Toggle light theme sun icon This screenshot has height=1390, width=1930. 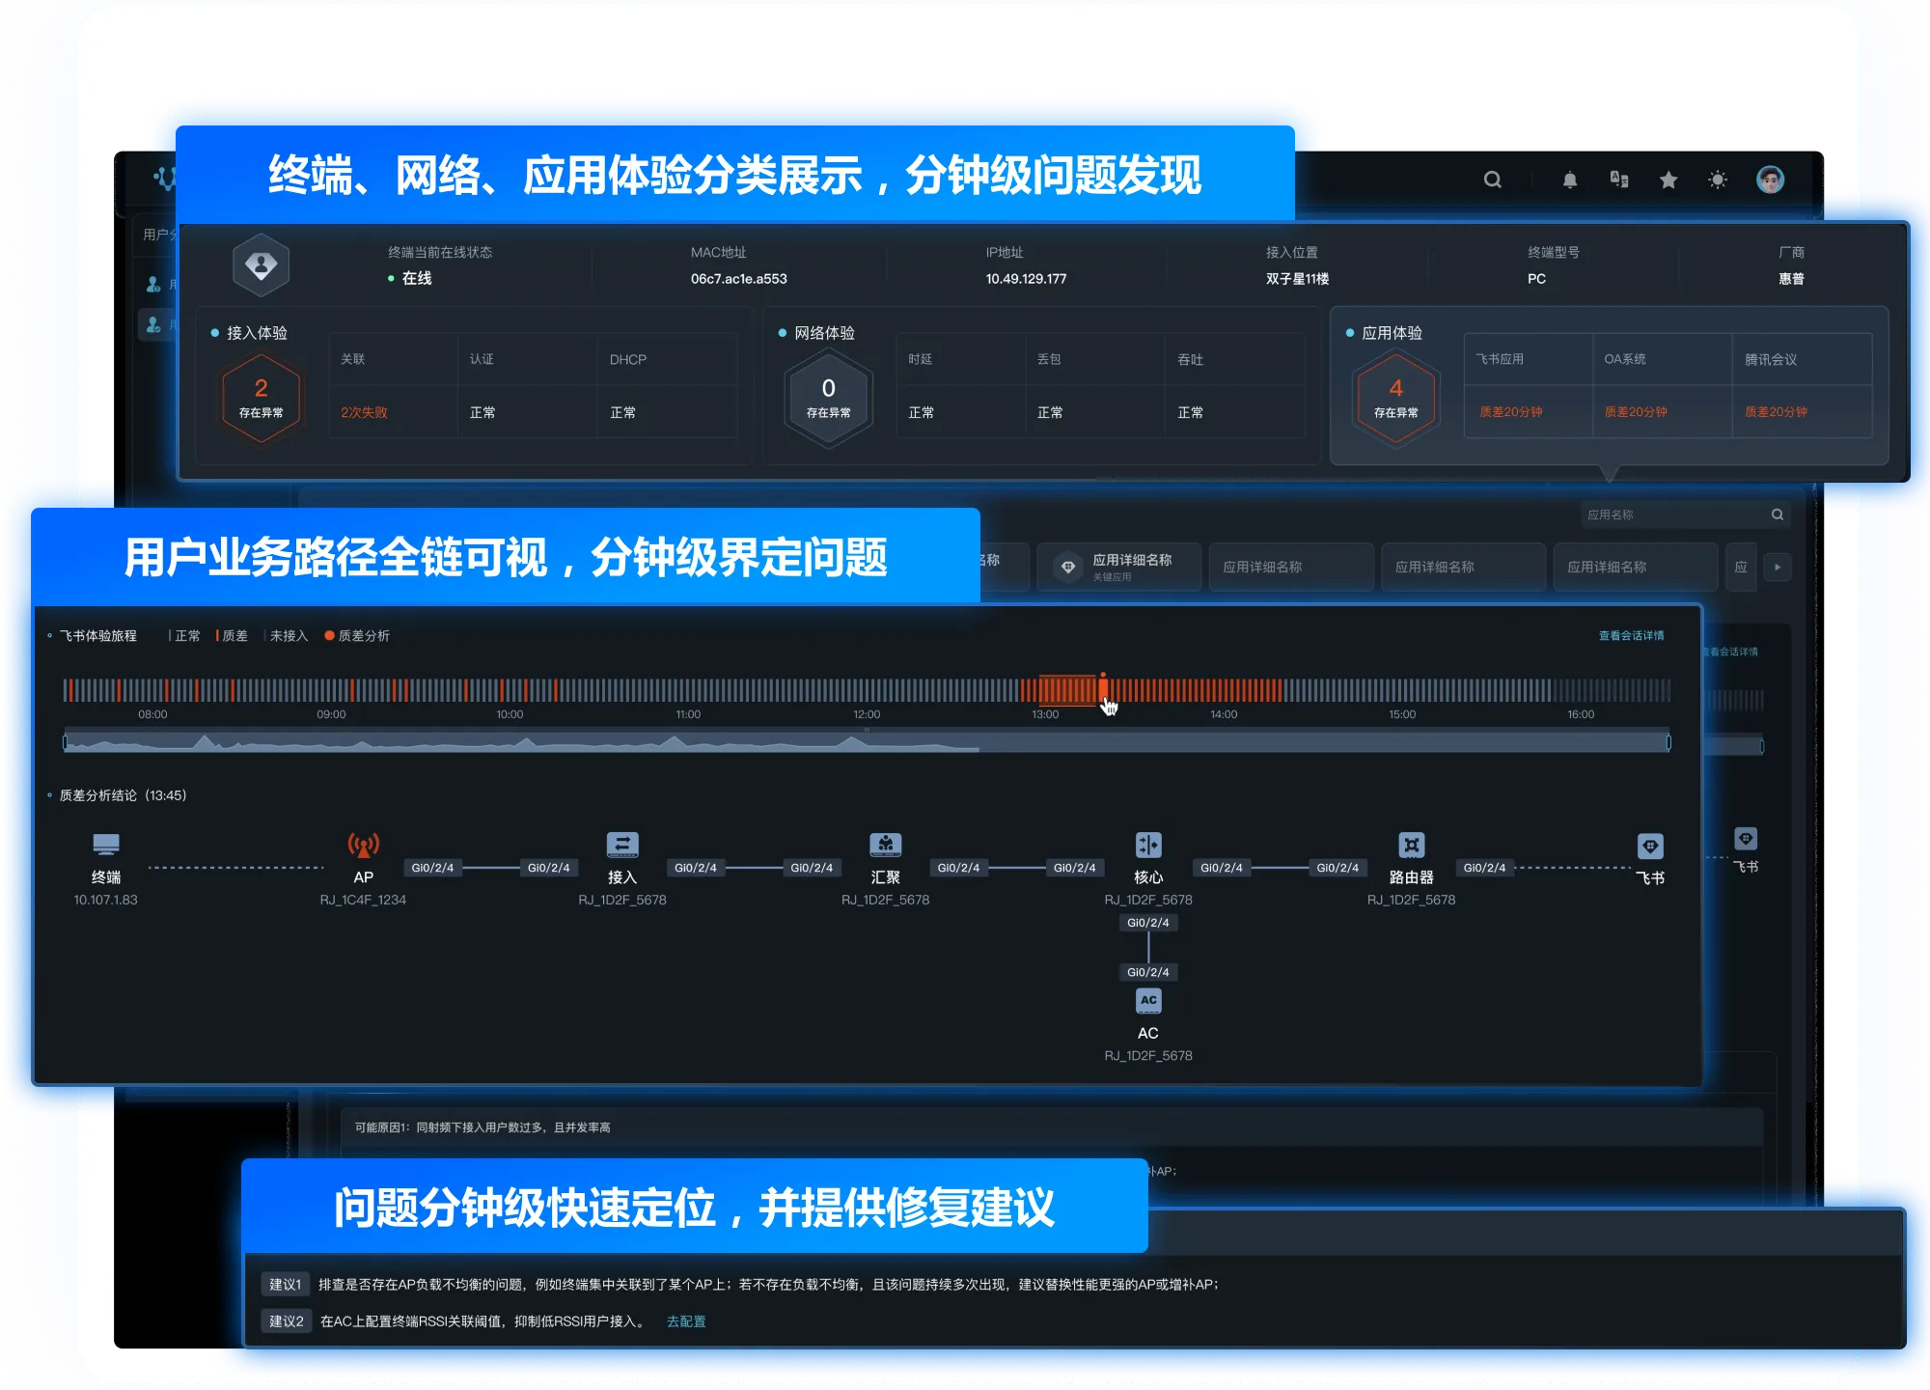(1718, 180)
